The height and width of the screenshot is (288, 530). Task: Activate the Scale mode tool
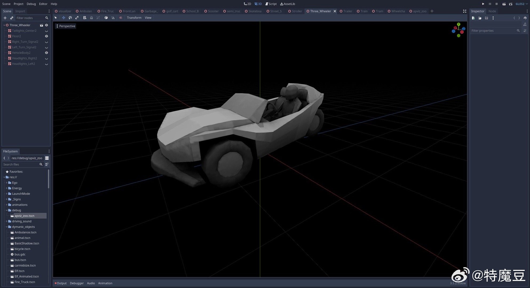point(77,18)
